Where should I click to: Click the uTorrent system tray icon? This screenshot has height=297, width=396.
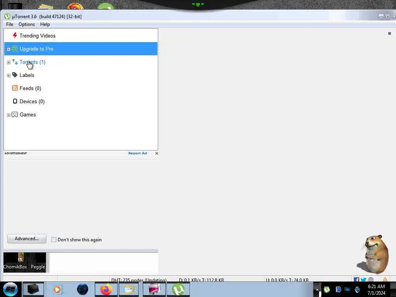(327, 289)
